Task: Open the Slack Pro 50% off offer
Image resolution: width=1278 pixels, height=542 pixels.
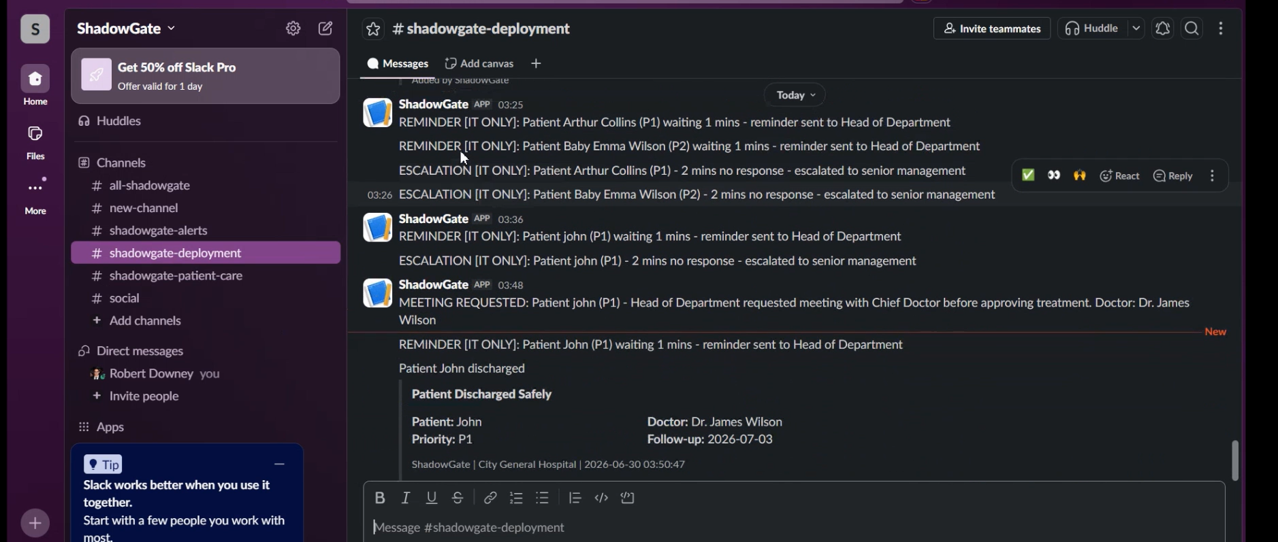Action: (x=206, y=75)
